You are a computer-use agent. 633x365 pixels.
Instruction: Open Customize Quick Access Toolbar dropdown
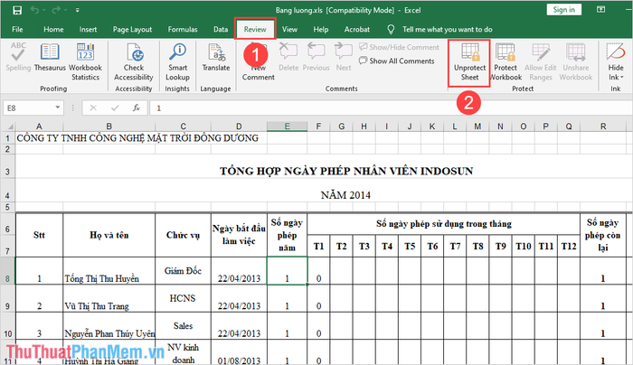coord(77,10)
